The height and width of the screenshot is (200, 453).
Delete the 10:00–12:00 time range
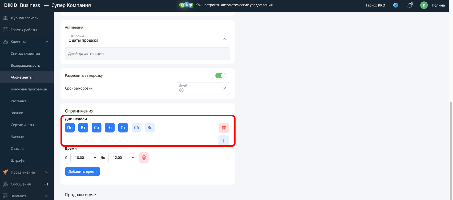(x=144, y=158)
